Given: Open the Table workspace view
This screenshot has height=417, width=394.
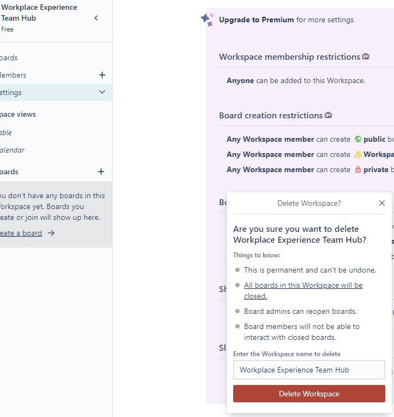Looking at the screenshot, I should pyautogui.click(x=56, y=132).
